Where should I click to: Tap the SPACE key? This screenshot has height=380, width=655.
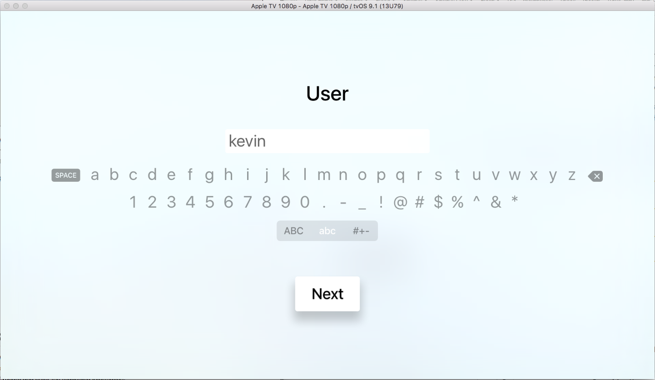coord(66,175)
